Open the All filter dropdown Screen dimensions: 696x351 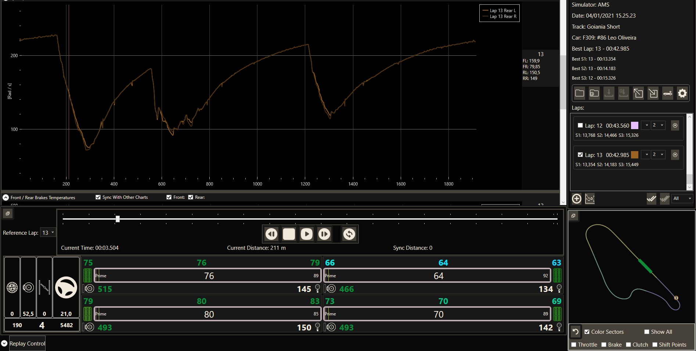coord(682,198)
